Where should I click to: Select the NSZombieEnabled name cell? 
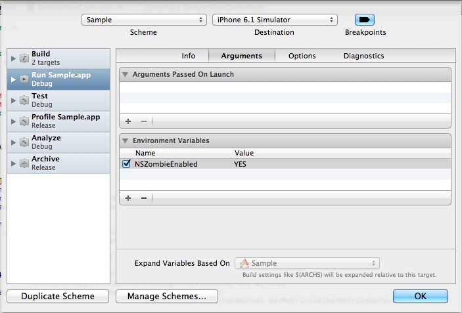click(166, 164)
